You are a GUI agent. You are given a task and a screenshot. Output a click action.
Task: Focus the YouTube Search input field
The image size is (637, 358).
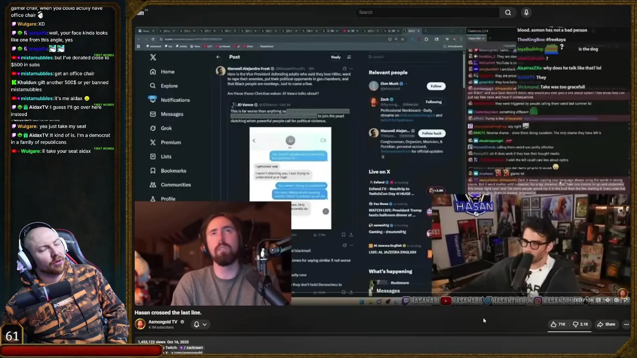(427, 12)
